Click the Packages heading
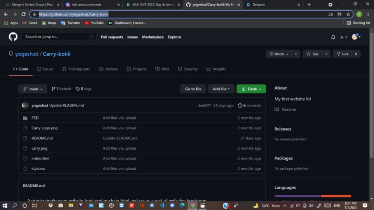 (284, 158)
